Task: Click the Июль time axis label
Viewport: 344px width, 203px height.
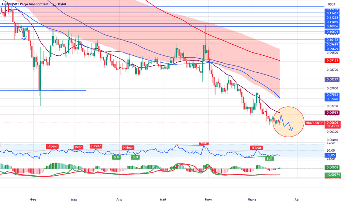Action: pos(252,199)
